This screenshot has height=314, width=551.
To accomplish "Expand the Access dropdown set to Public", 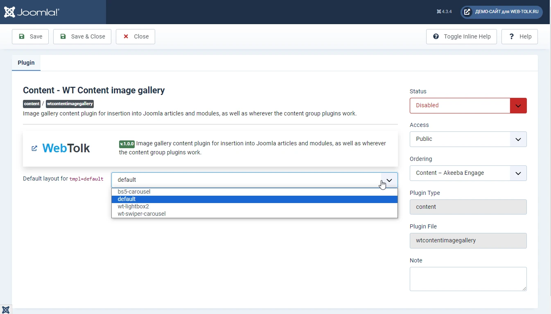I will pos(468,139).
